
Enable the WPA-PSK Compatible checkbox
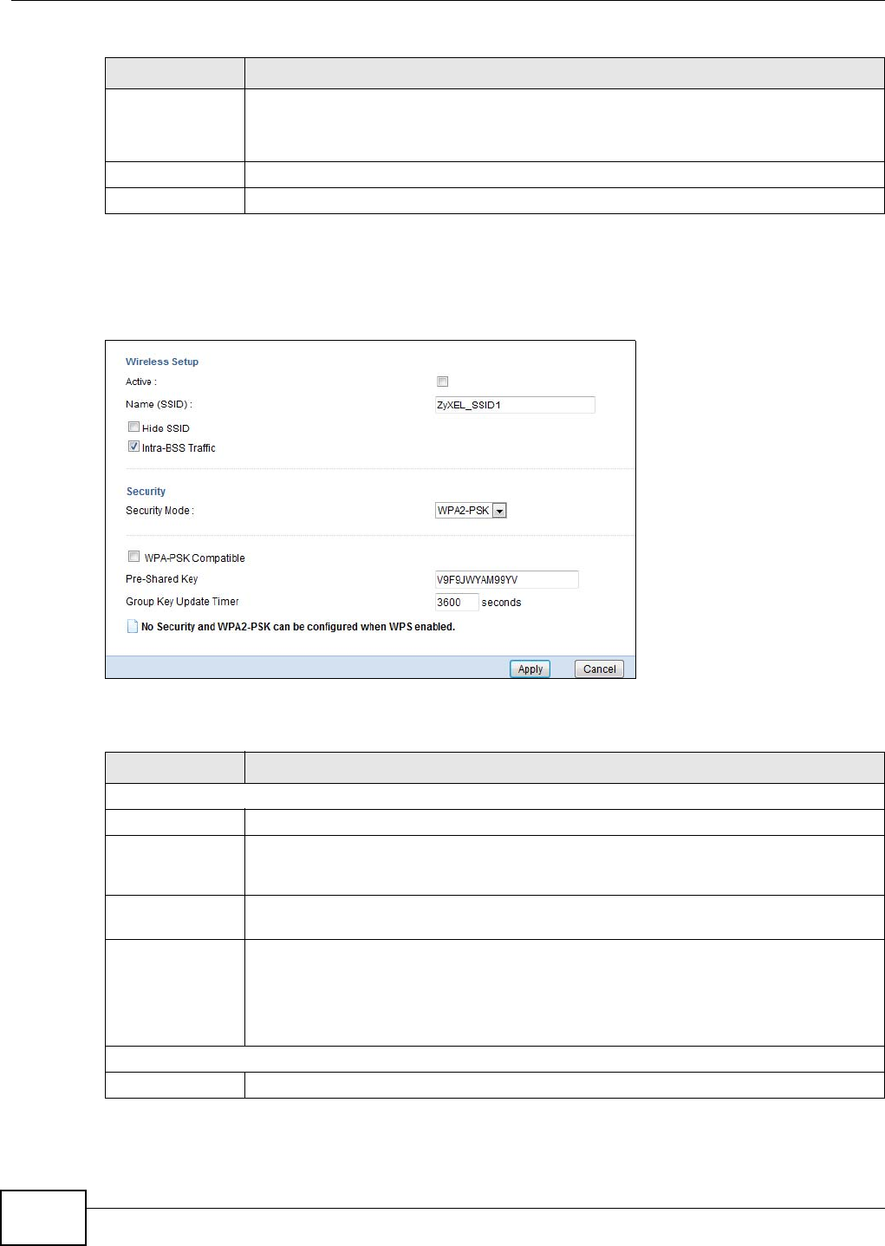click(x=133, y=557)
